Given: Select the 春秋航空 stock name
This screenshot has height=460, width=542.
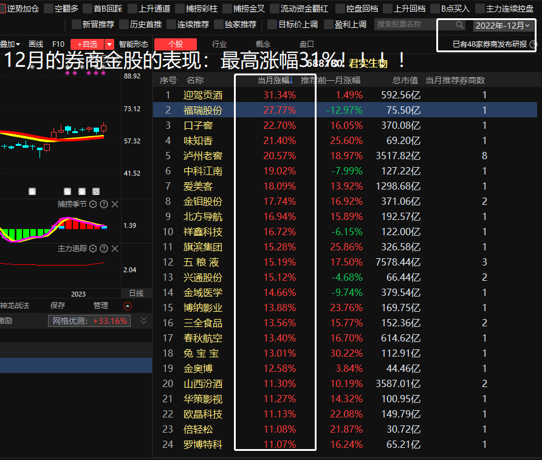Looking at the screenshot, I should coord(203,338).
